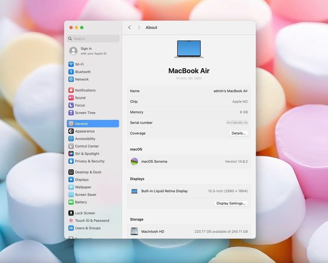Go forward with the right chevron
Screen dimensions: 328x263
coord(139,28)
